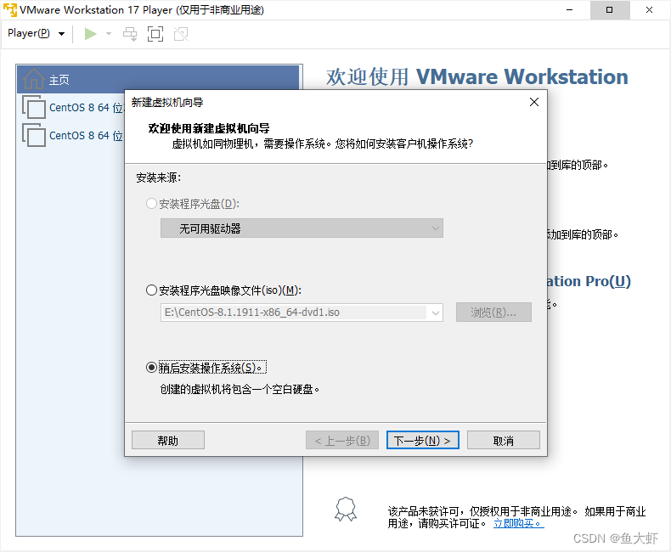Viewport: 671px width, 552px height.
Task: Click the Unity mode toolbar icon
Action: click(181, 34)
